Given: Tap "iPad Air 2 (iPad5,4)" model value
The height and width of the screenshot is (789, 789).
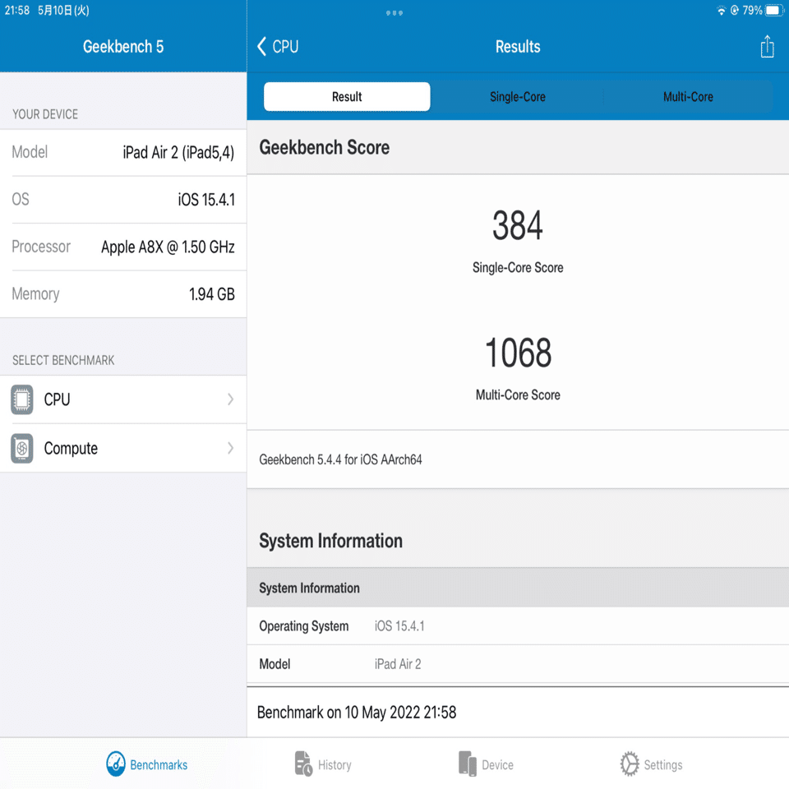Looking at the screenshot, I should point(178,152).
